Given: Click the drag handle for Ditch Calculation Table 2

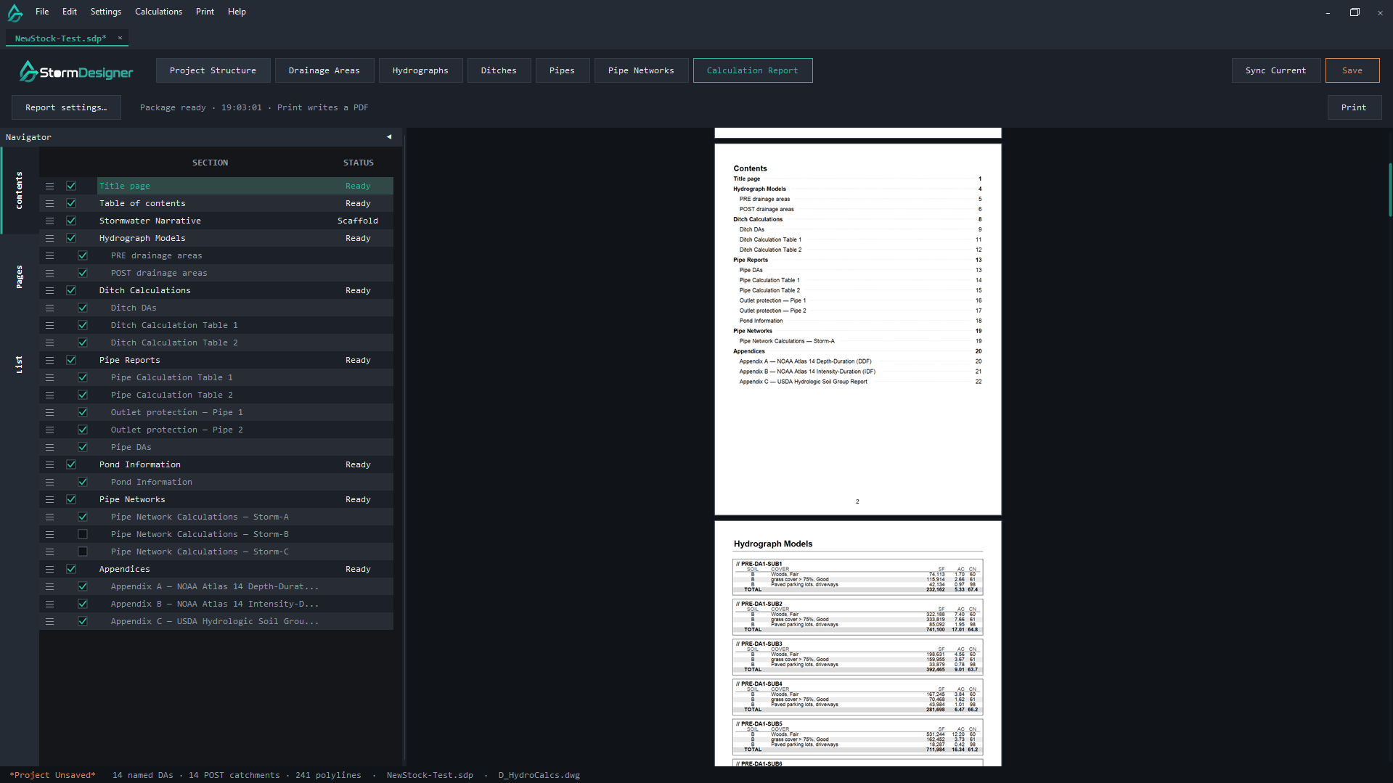Looking at the screenshot, I should tap(49, 343).
